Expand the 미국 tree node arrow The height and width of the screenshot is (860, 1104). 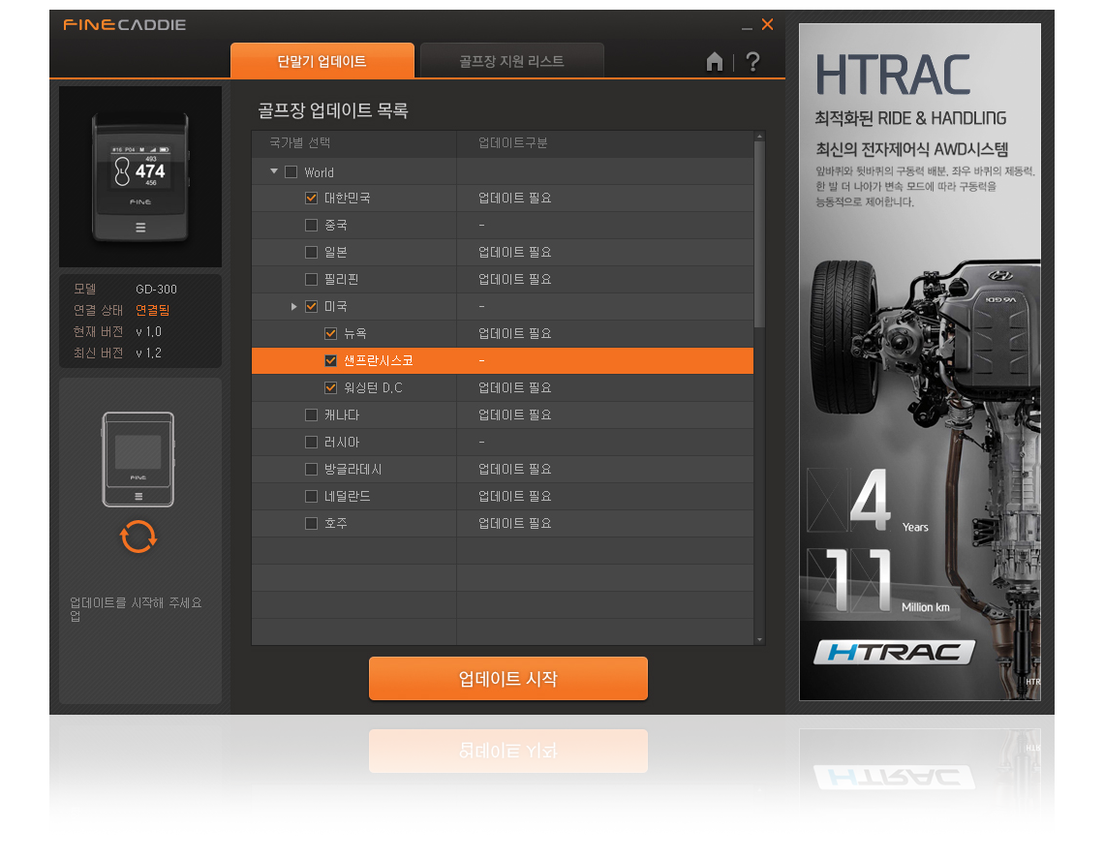tap(293, 306)
